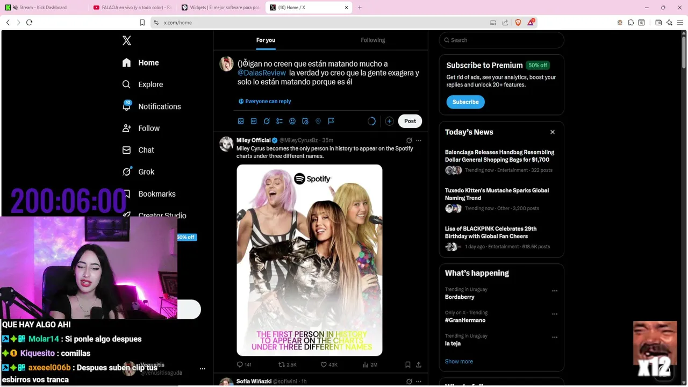
Task: Click the Subscribe button
Action: click(x=465, y=102)
